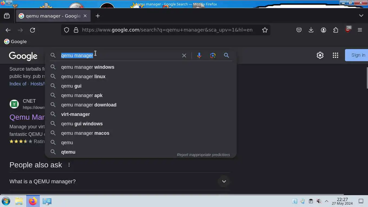
Task: Open the Google apps grid
Action: (x=336, y=55)
